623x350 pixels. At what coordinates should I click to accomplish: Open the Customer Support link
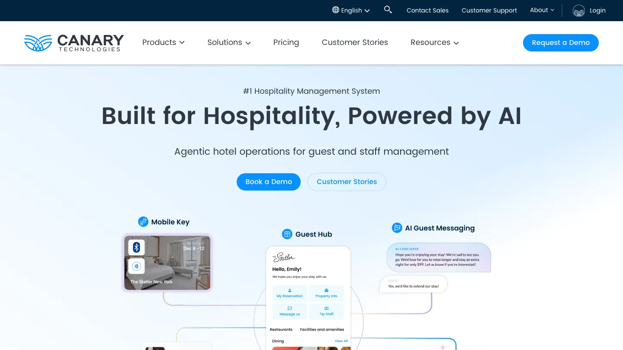[x=489, y=10]
